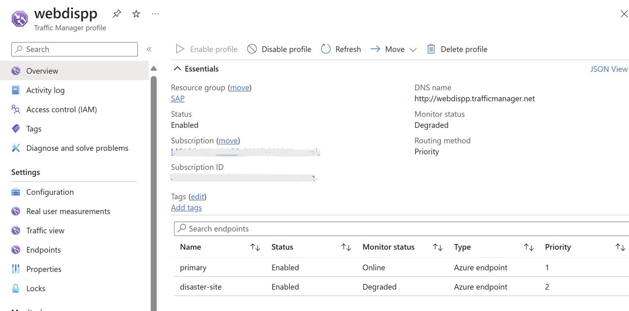This screenshot has height=311, width=629.
Task: Pin the webdispp profile to dashboard
Action: (x=117, y=14)
